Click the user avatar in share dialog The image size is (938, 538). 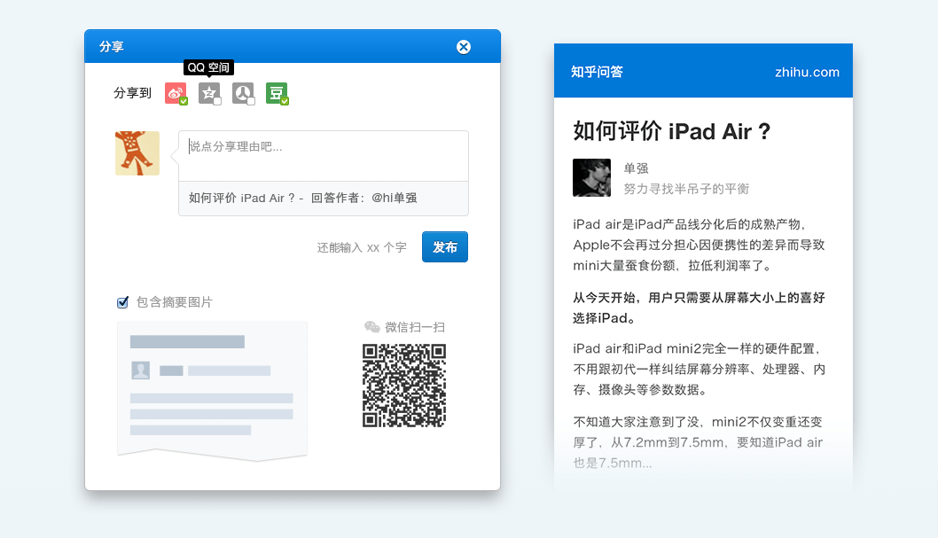[137, 153]
